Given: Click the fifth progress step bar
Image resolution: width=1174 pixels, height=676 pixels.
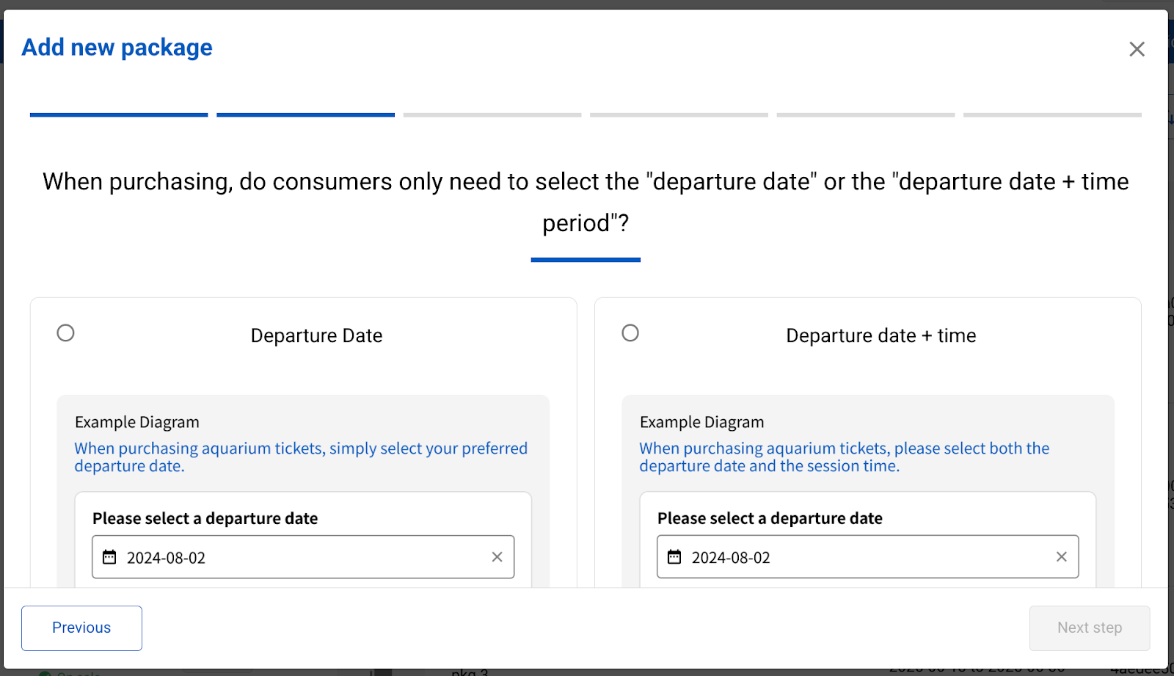Looking at the screenshot, I should (x=866, y=115).
